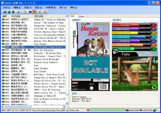Viewport: 161px width, 113px height.
Task: Click the list scroll-up arrow
Action: pyautogui.click(x=67, y=16)
